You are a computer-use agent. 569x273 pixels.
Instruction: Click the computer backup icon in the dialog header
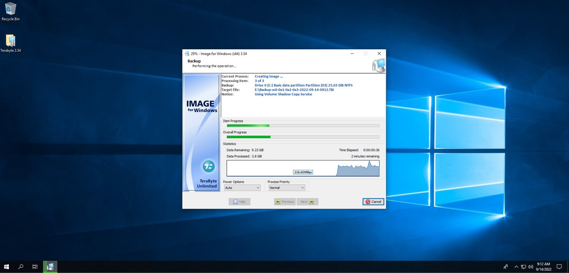378,65
